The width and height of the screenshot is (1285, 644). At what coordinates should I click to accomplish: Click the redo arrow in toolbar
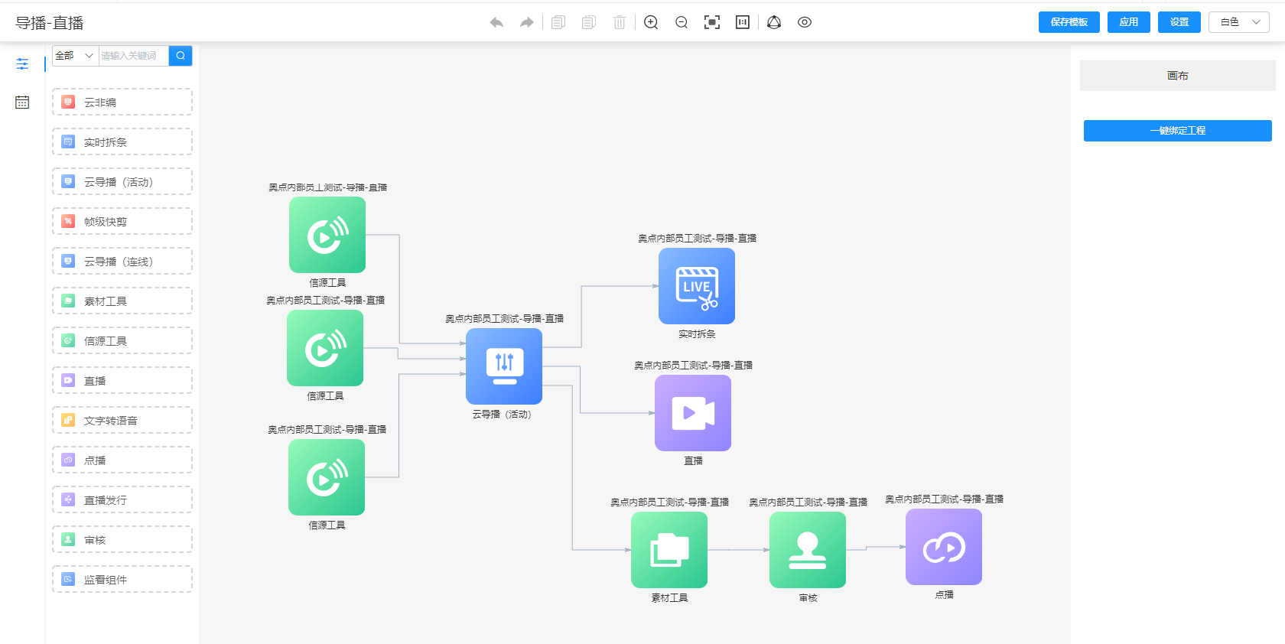(x=527, y=22)
